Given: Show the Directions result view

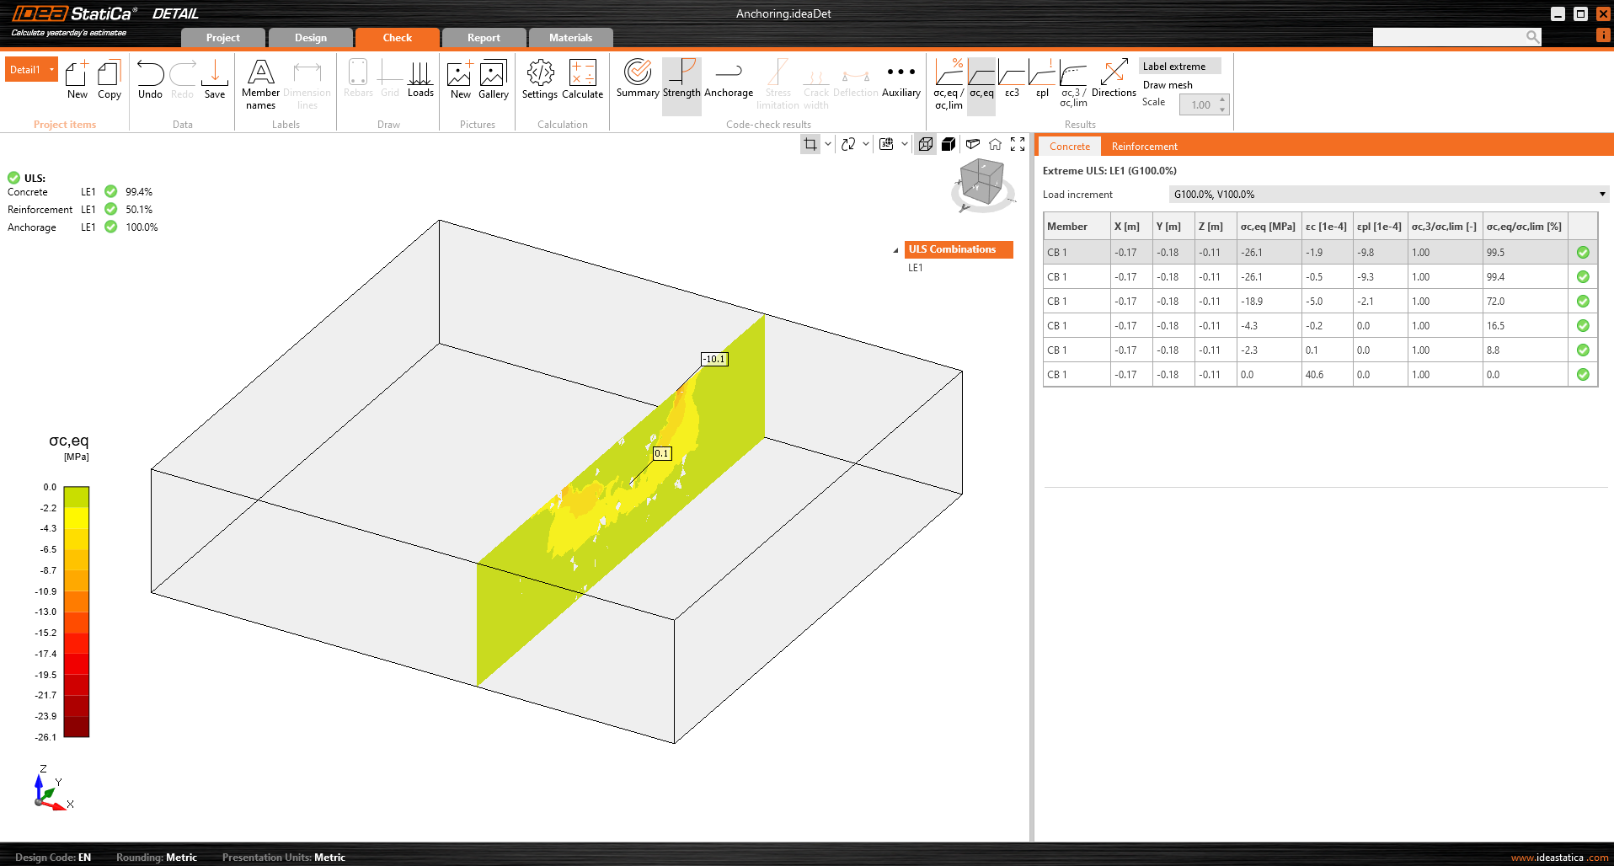Looking at the screenshot, I should [x=1114, y=79].
